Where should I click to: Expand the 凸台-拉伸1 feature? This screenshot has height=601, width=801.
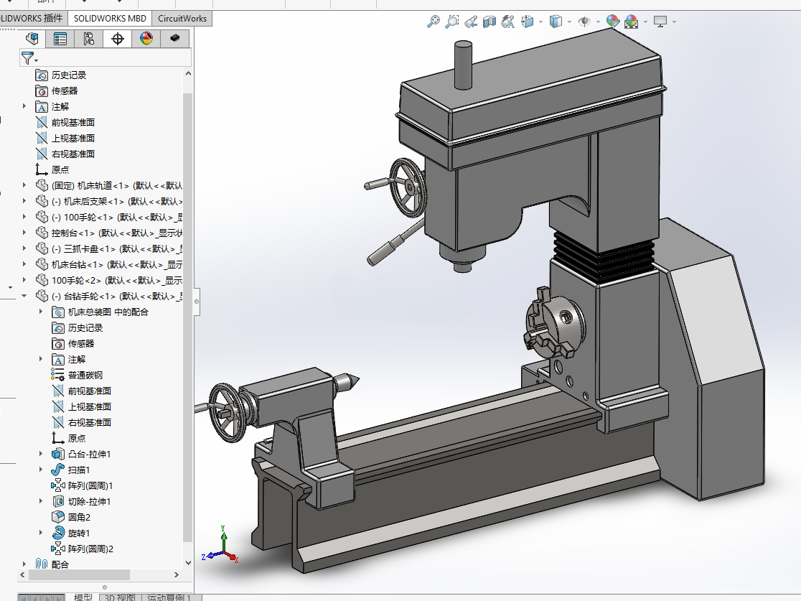[41, 454]
